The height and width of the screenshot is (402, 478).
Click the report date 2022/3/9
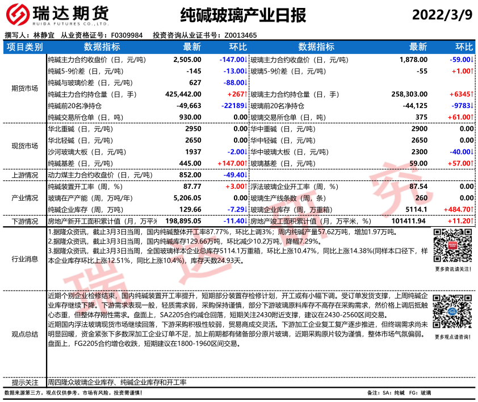(442, 14)
